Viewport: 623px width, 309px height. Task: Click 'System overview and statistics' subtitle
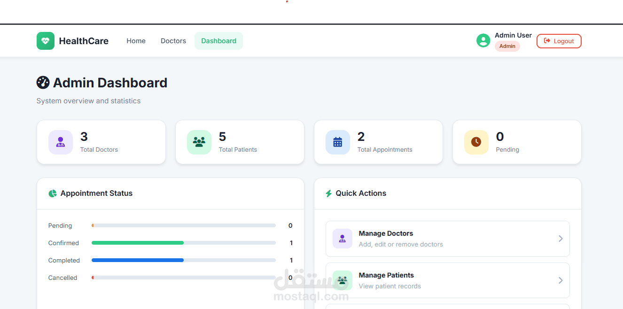pos(88,101)
